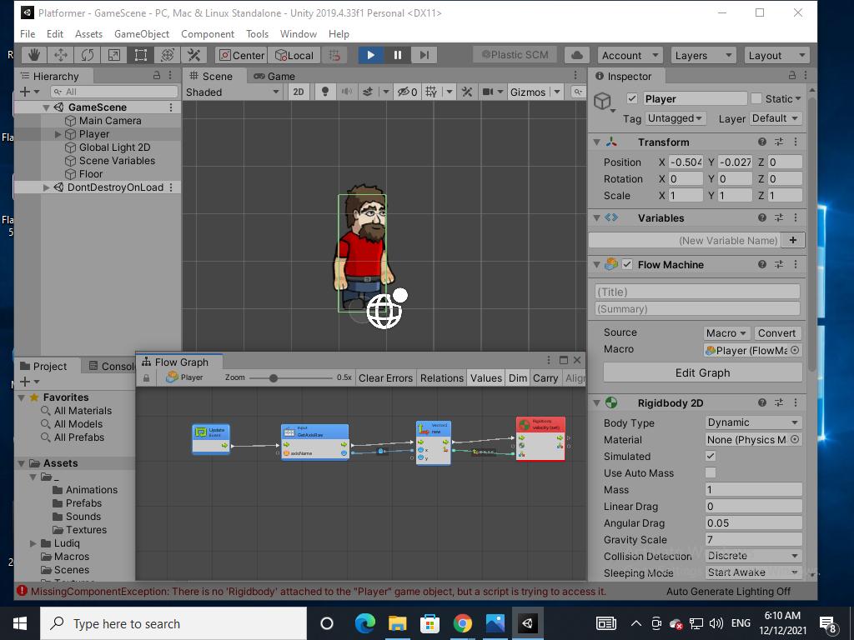Toggle Player object active checkbox
Viewport: 854px width, 640px height.
tap(632, 98)
